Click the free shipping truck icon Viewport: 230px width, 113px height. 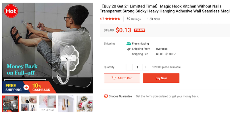click(129, 44)
